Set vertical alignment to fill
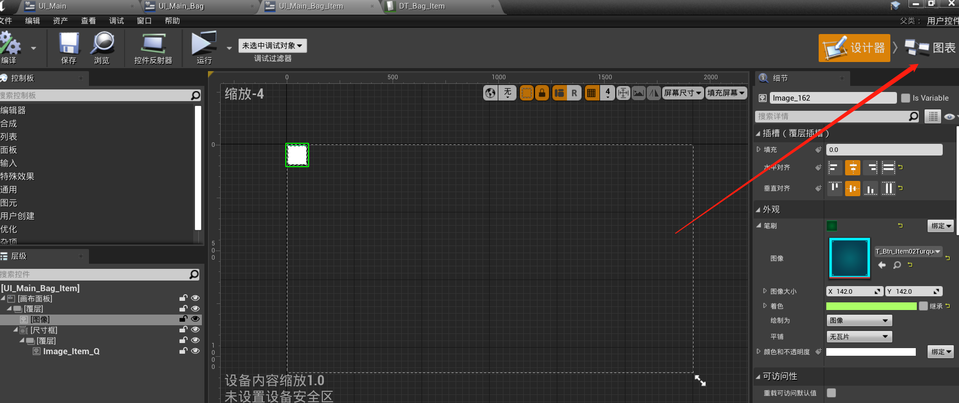 (888, 189)
